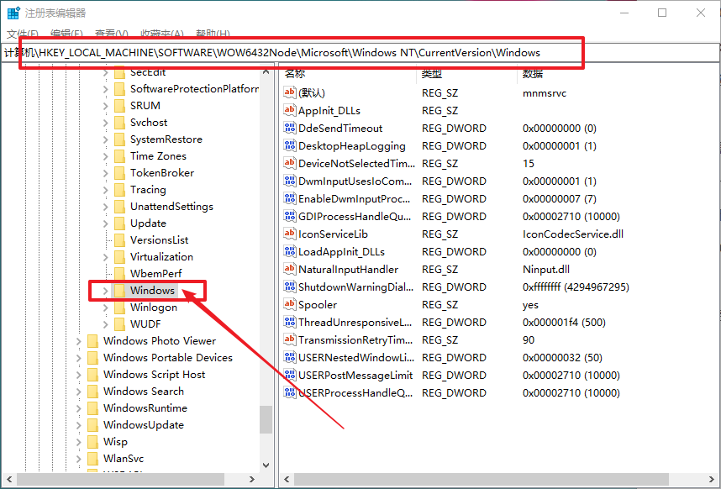Open the Help (帮助) menu

(x=213, y=34)
